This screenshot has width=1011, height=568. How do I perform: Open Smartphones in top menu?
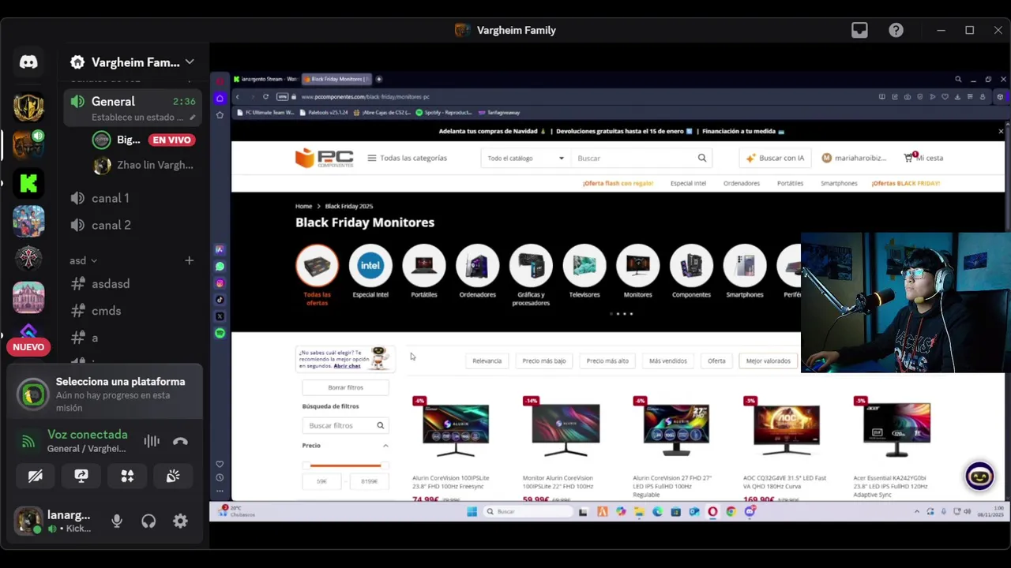[x=839, y=183]
